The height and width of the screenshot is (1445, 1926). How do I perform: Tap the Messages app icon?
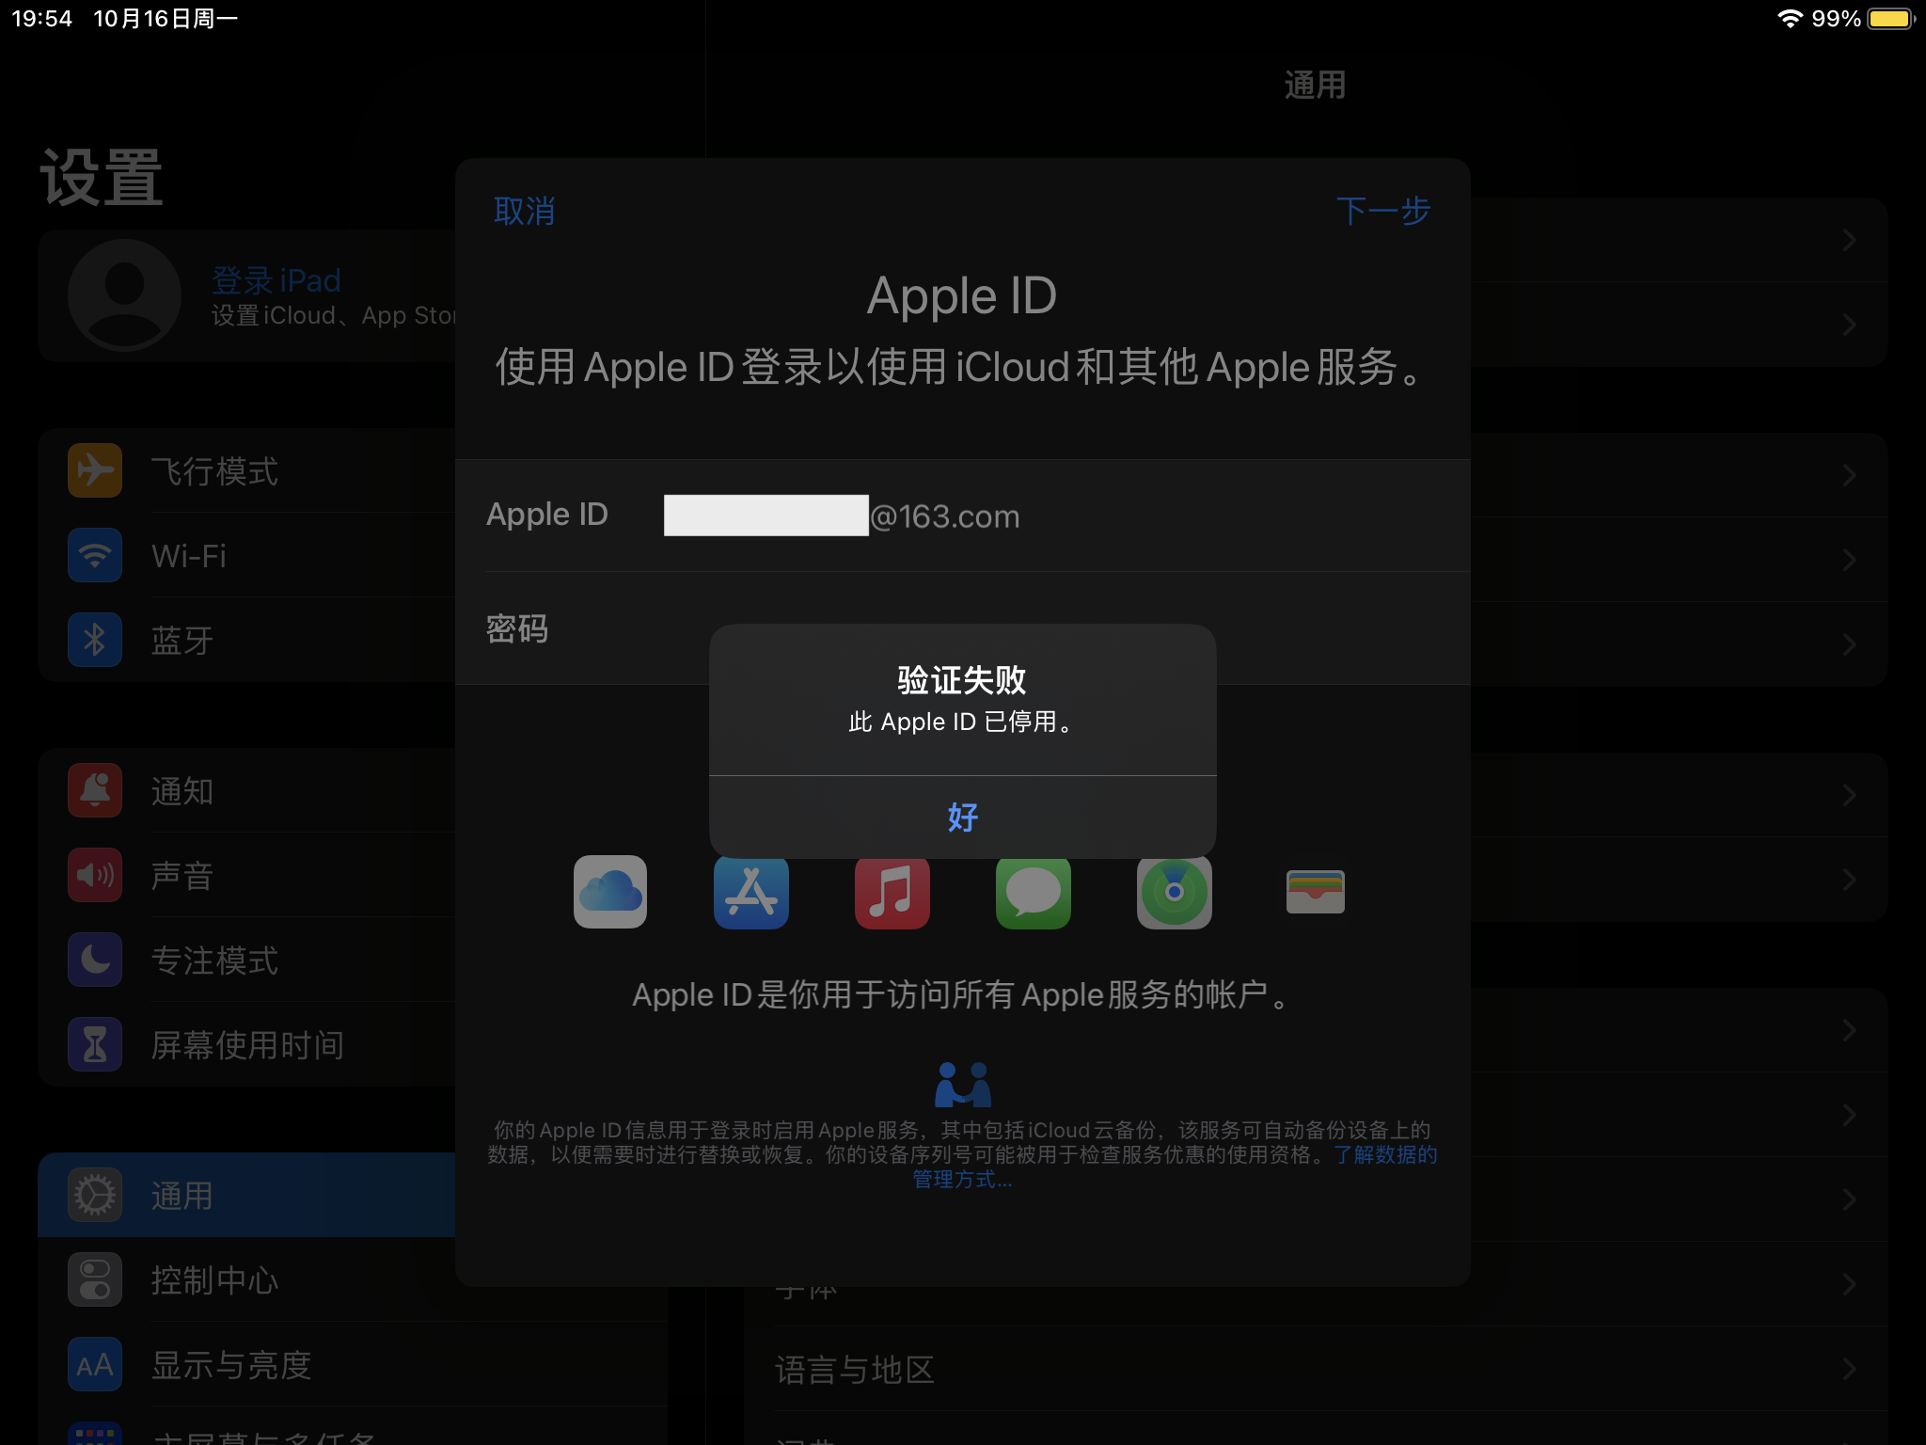point(1033,892)
